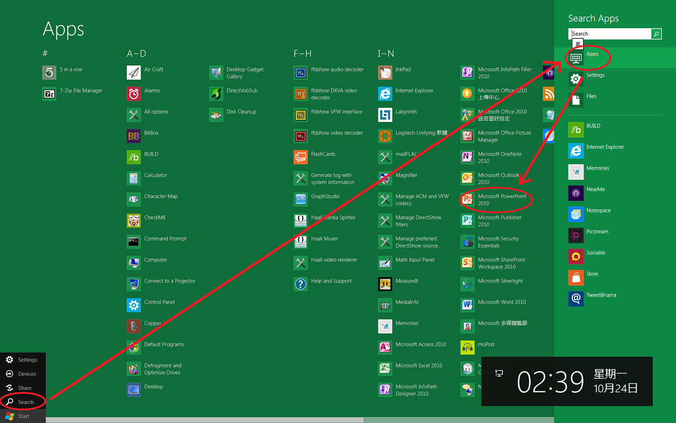Select Socialite in the search pane
Image resolution: width=676 pixels, height=423 pixels.
615,256
